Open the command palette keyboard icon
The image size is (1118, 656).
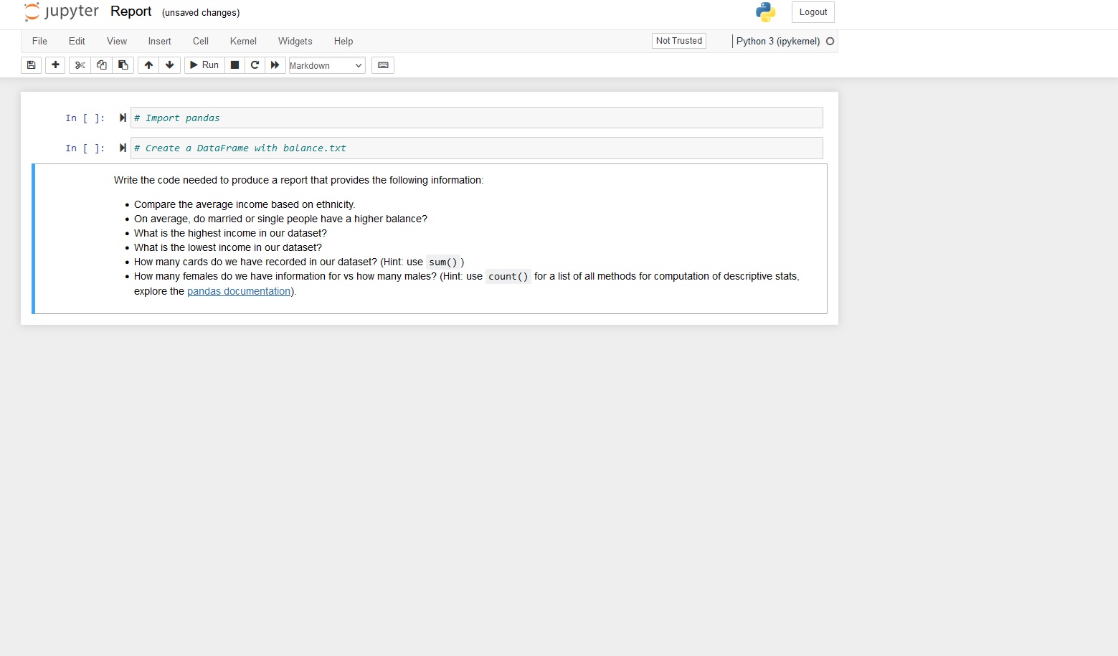click(x=382, y=65)
